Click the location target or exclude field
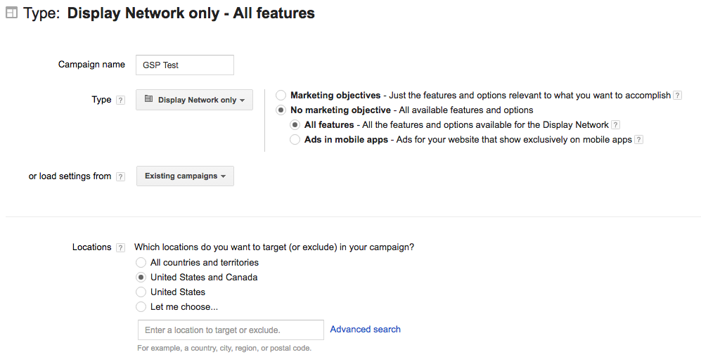This screenshot has width=701, height=364. 231,330
